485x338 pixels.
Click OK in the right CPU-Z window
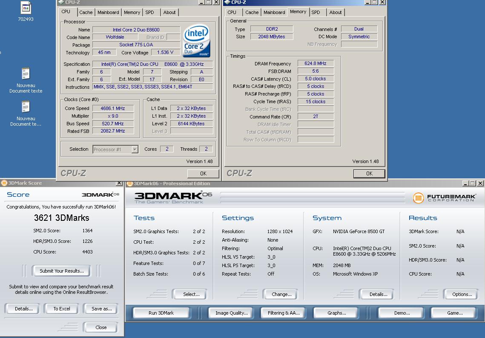[369, 174]
